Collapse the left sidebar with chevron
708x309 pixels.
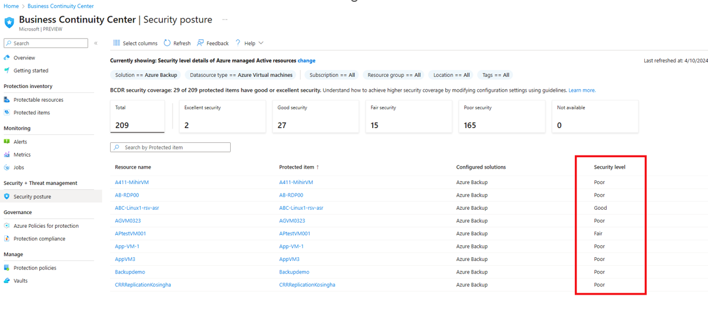coord(96,43)
